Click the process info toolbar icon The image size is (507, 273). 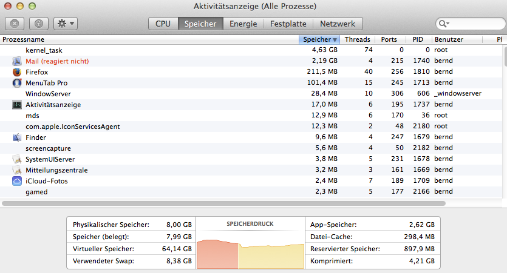point(39,24)
